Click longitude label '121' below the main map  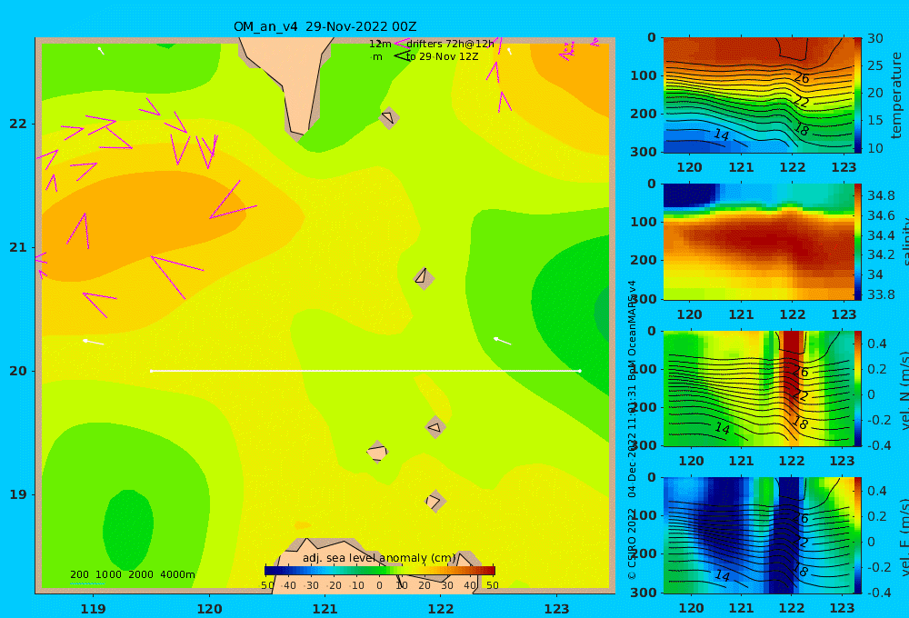(x=325, y=609)
